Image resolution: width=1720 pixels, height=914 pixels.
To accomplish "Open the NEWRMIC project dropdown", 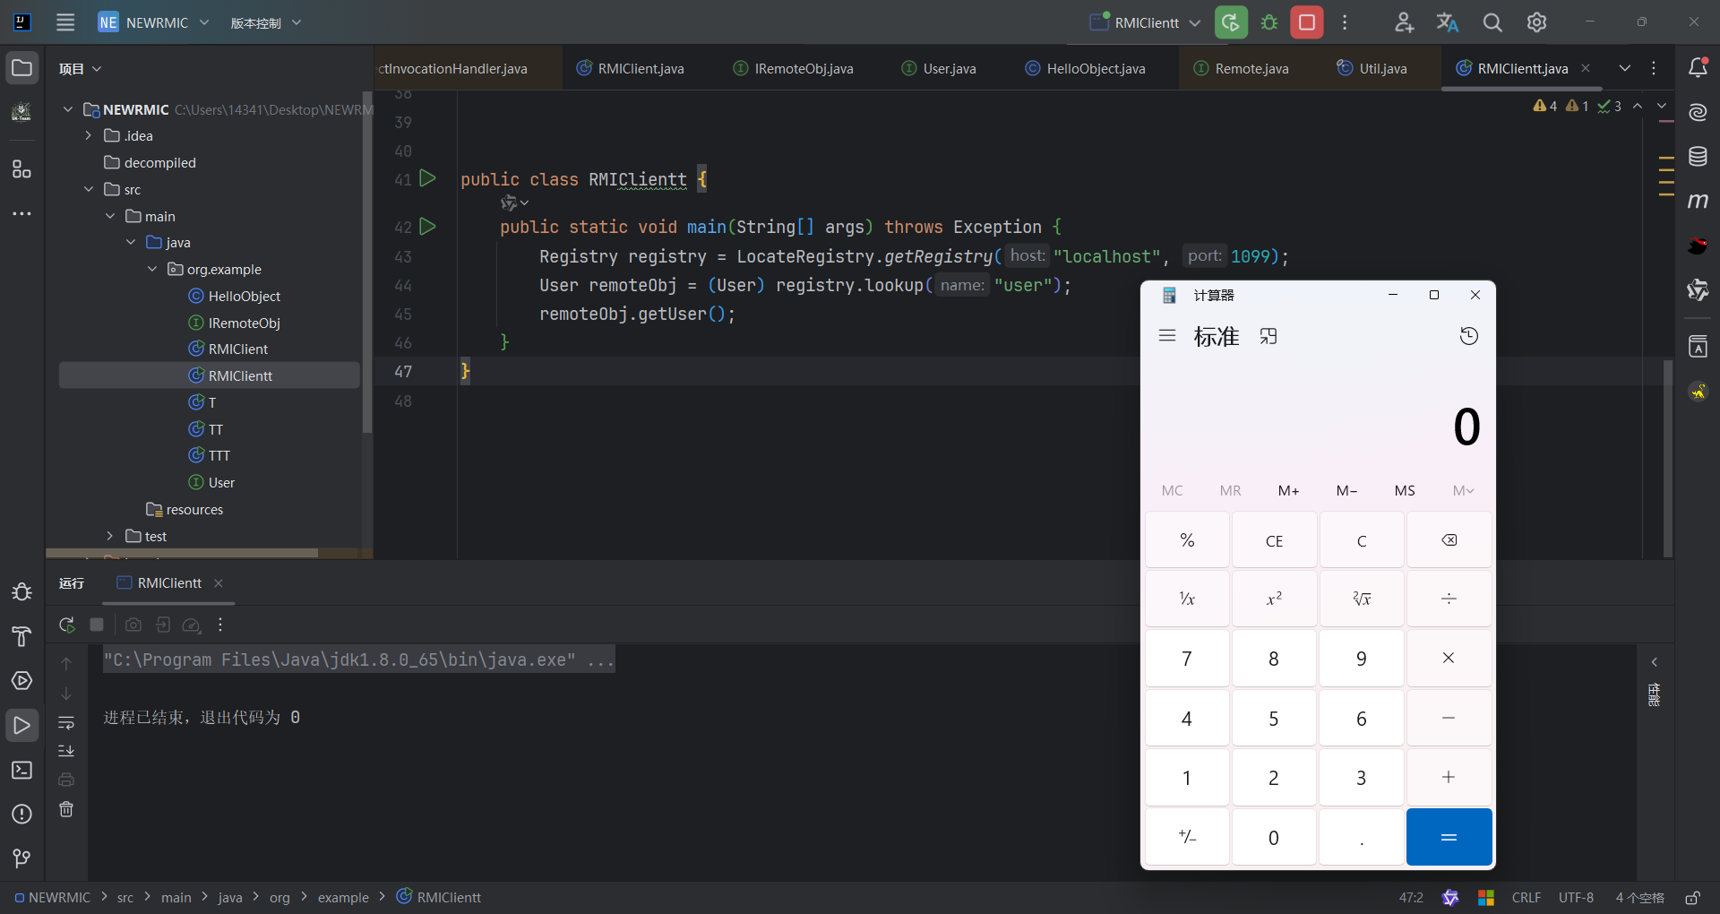I will 154,22.
